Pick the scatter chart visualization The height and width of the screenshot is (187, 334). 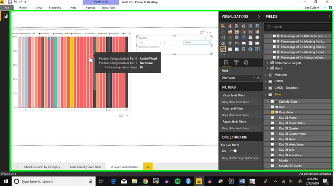(230, 38)
